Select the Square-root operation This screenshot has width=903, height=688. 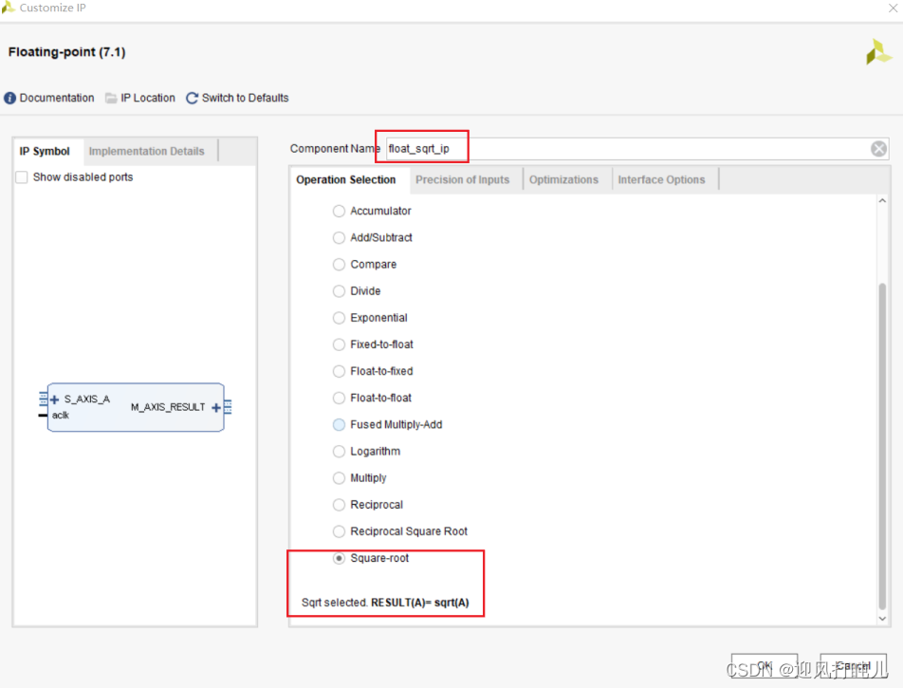[339, 558]
